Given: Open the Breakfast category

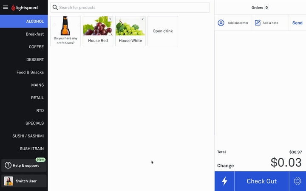Looking at the screenshot, I should pos(24,34).
